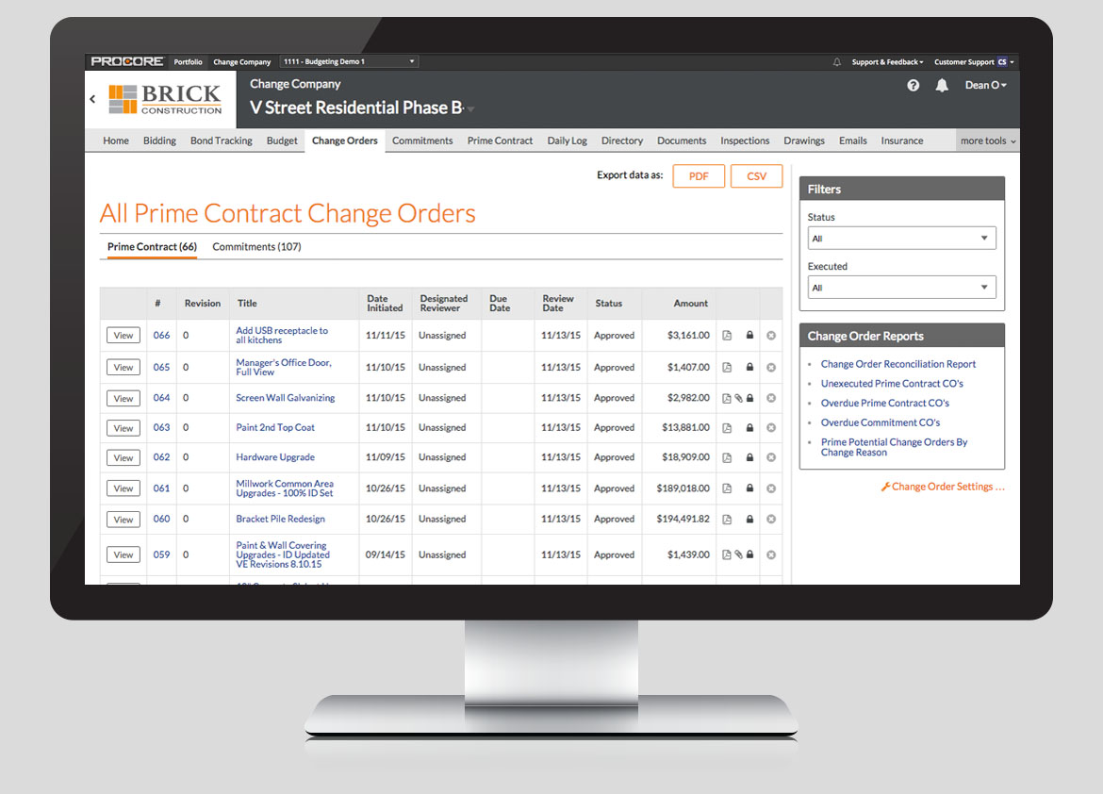
Task: Open the PDF icon on Bracket Pile Redesign row
Action: tap(725, 518)
